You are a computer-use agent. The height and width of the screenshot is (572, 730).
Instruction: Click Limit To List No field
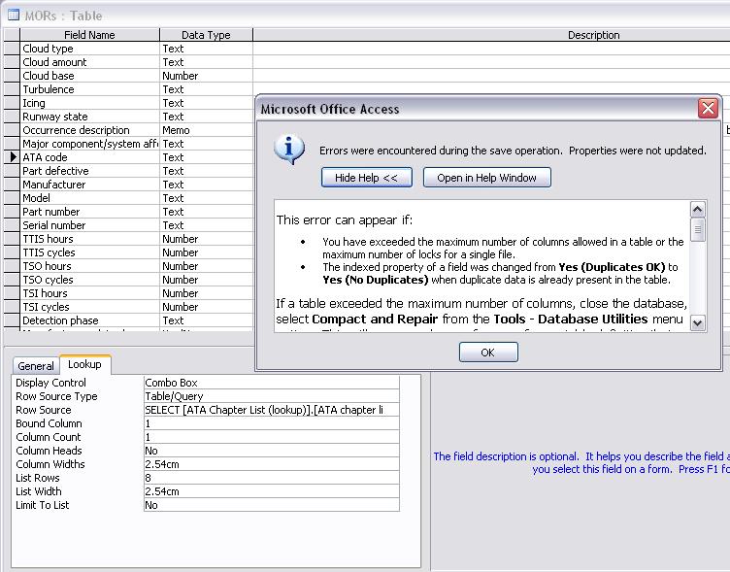click(x=272, y=505)
